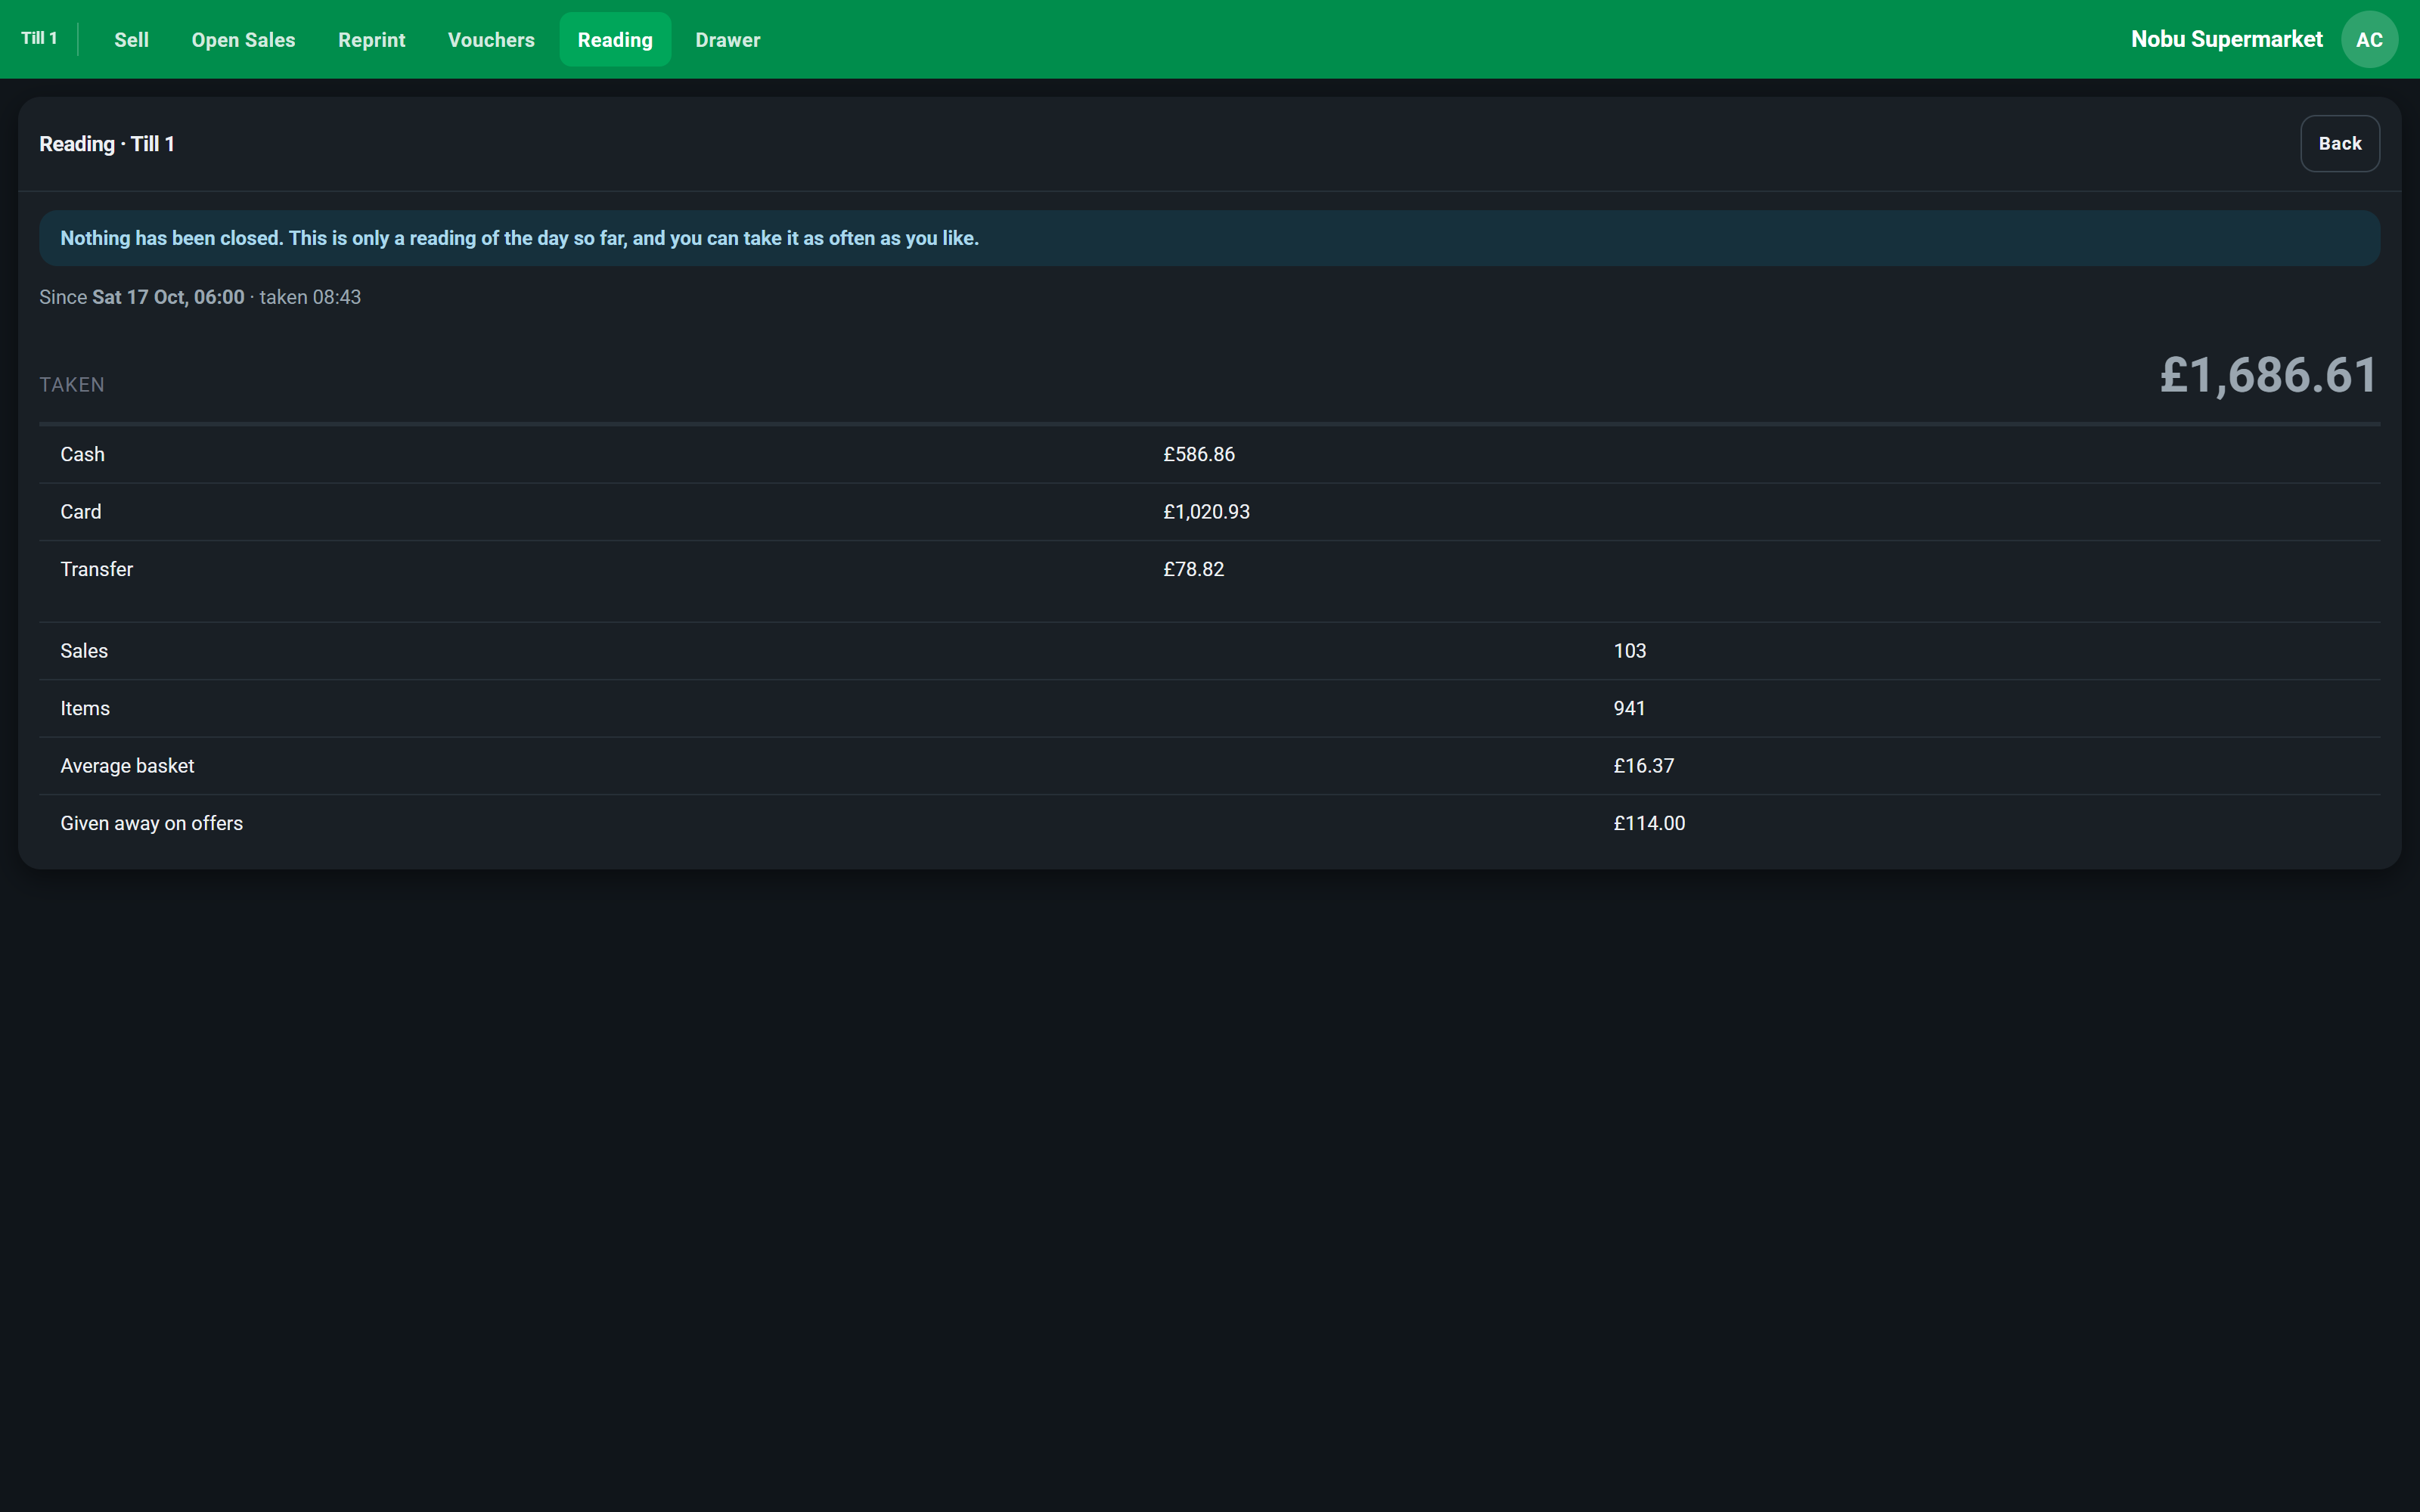Select the Average basket label
2420x1512 pixels.
pos(127,766)
